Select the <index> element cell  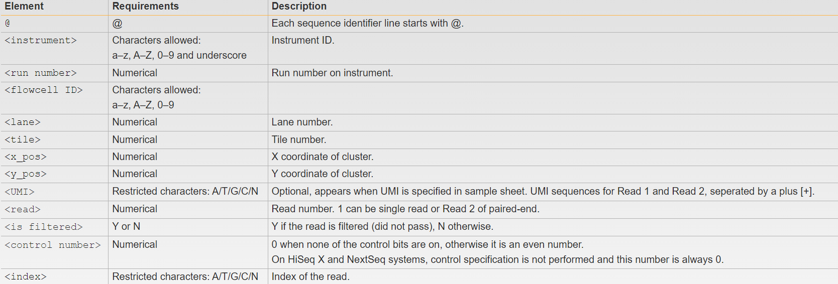point(26,276)
